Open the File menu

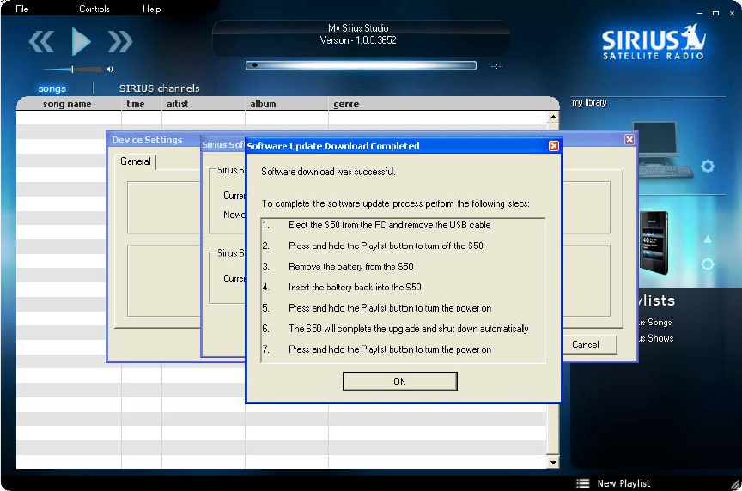[22, 9]
